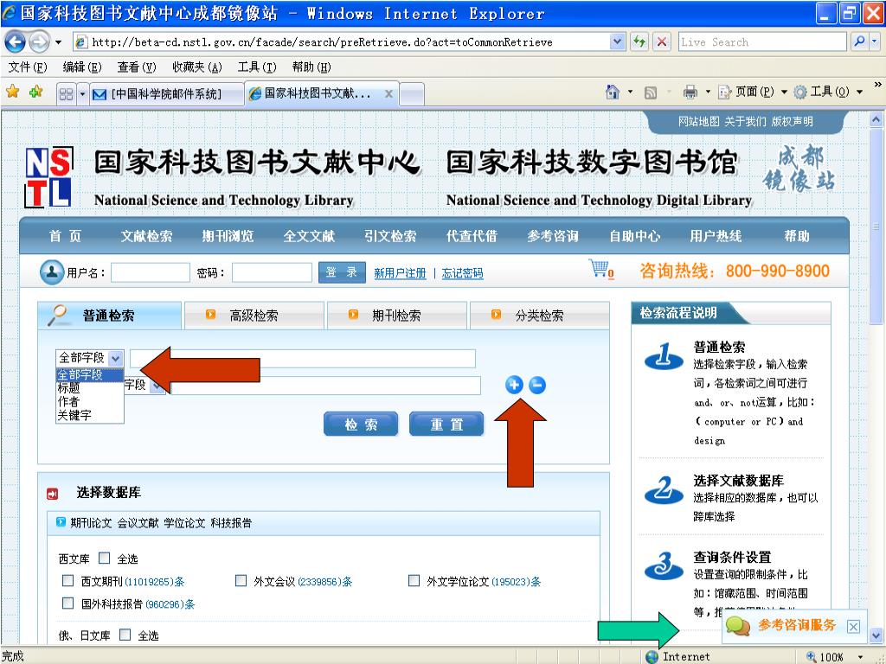
Task: Check the 外文会议 checkbox
Action: pyautogui.click(x=241, y=581)
